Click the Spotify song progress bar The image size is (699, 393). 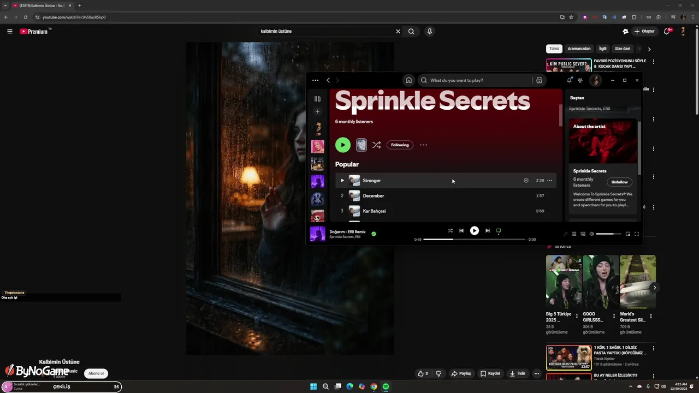[x=474, y=239]
